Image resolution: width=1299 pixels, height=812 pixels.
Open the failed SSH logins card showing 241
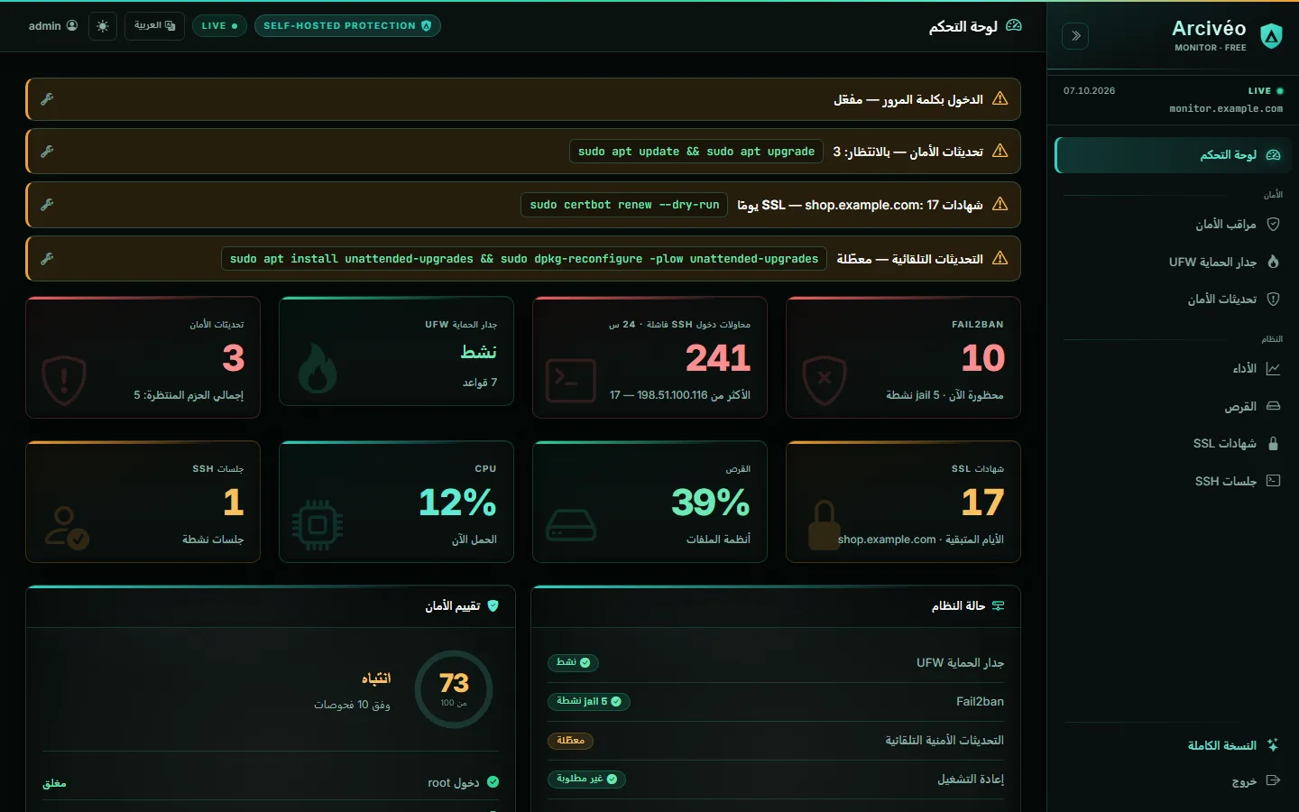(x=649, y=357)
